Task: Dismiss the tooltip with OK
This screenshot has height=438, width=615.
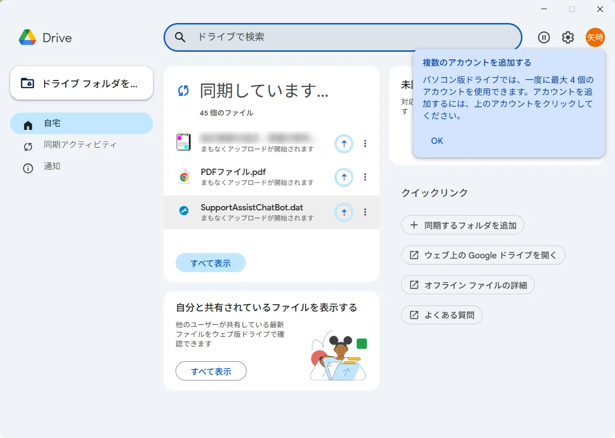Action: click(x=437, y=141)
